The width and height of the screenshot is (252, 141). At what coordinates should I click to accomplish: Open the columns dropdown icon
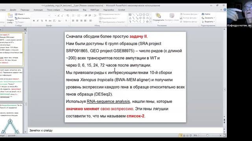pos(91,21)
